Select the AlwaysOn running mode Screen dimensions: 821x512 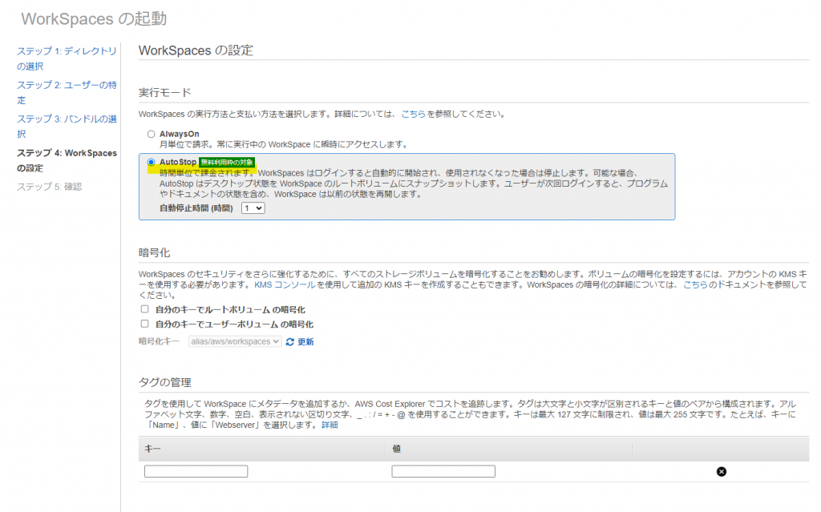(151, 134)
